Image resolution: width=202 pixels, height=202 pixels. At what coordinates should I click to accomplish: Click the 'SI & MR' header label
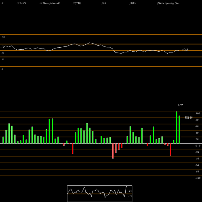[21, 3]
